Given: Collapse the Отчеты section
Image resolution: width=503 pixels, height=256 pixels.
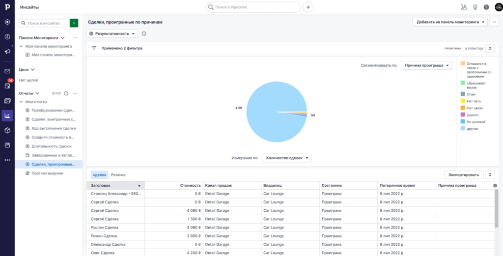Looking at the screenshot, I should pos(37,93).
